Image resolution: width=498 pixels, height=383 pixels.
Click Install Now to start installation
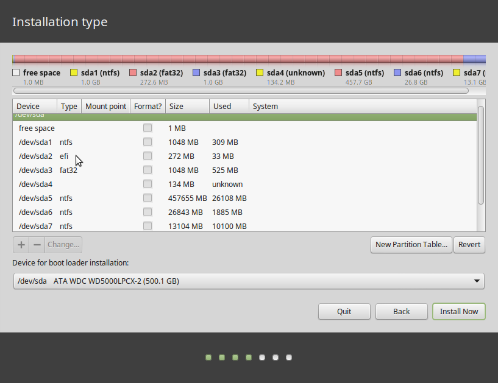[x=458, y=311]
